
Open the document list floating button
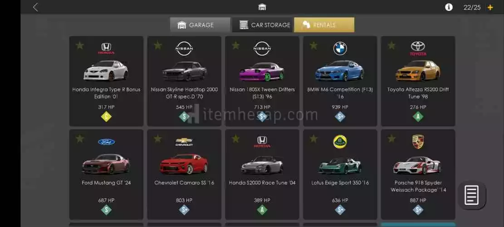(x=472, y=195)
